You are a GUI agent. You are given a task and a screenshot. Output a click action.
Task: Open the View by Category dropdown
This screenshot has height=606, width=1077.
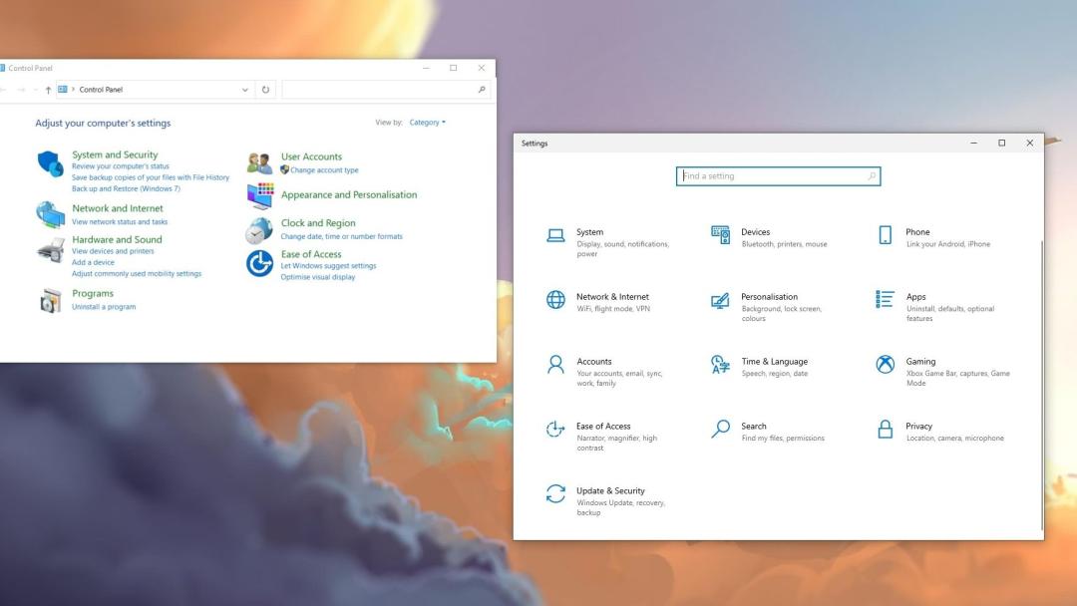[427, 123]
